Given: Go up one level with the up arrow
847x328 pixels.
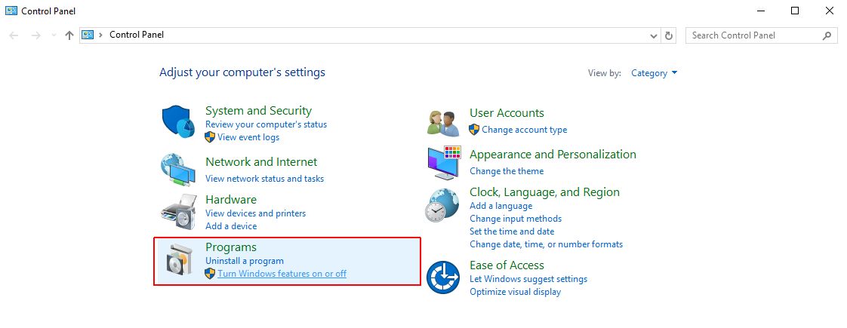Looking at the screenshot, I should (x=69, y=35).
